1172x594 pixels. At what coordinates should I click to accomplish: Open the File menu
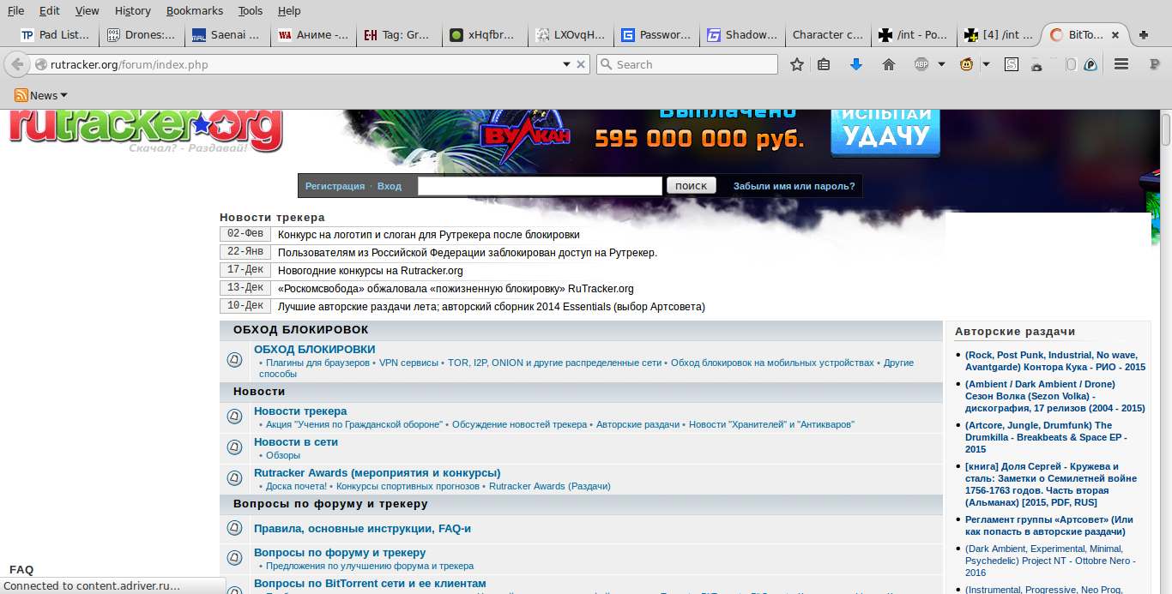[x=15, y=10]
